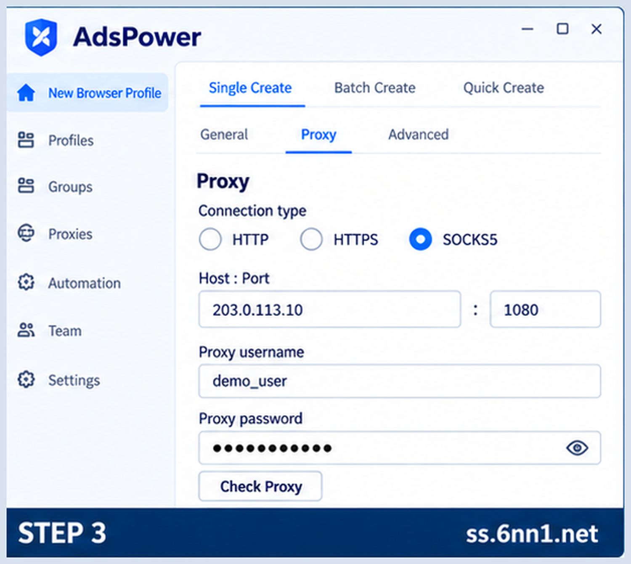
Task: Select the HTTP connection type
Action: (210, 239)
